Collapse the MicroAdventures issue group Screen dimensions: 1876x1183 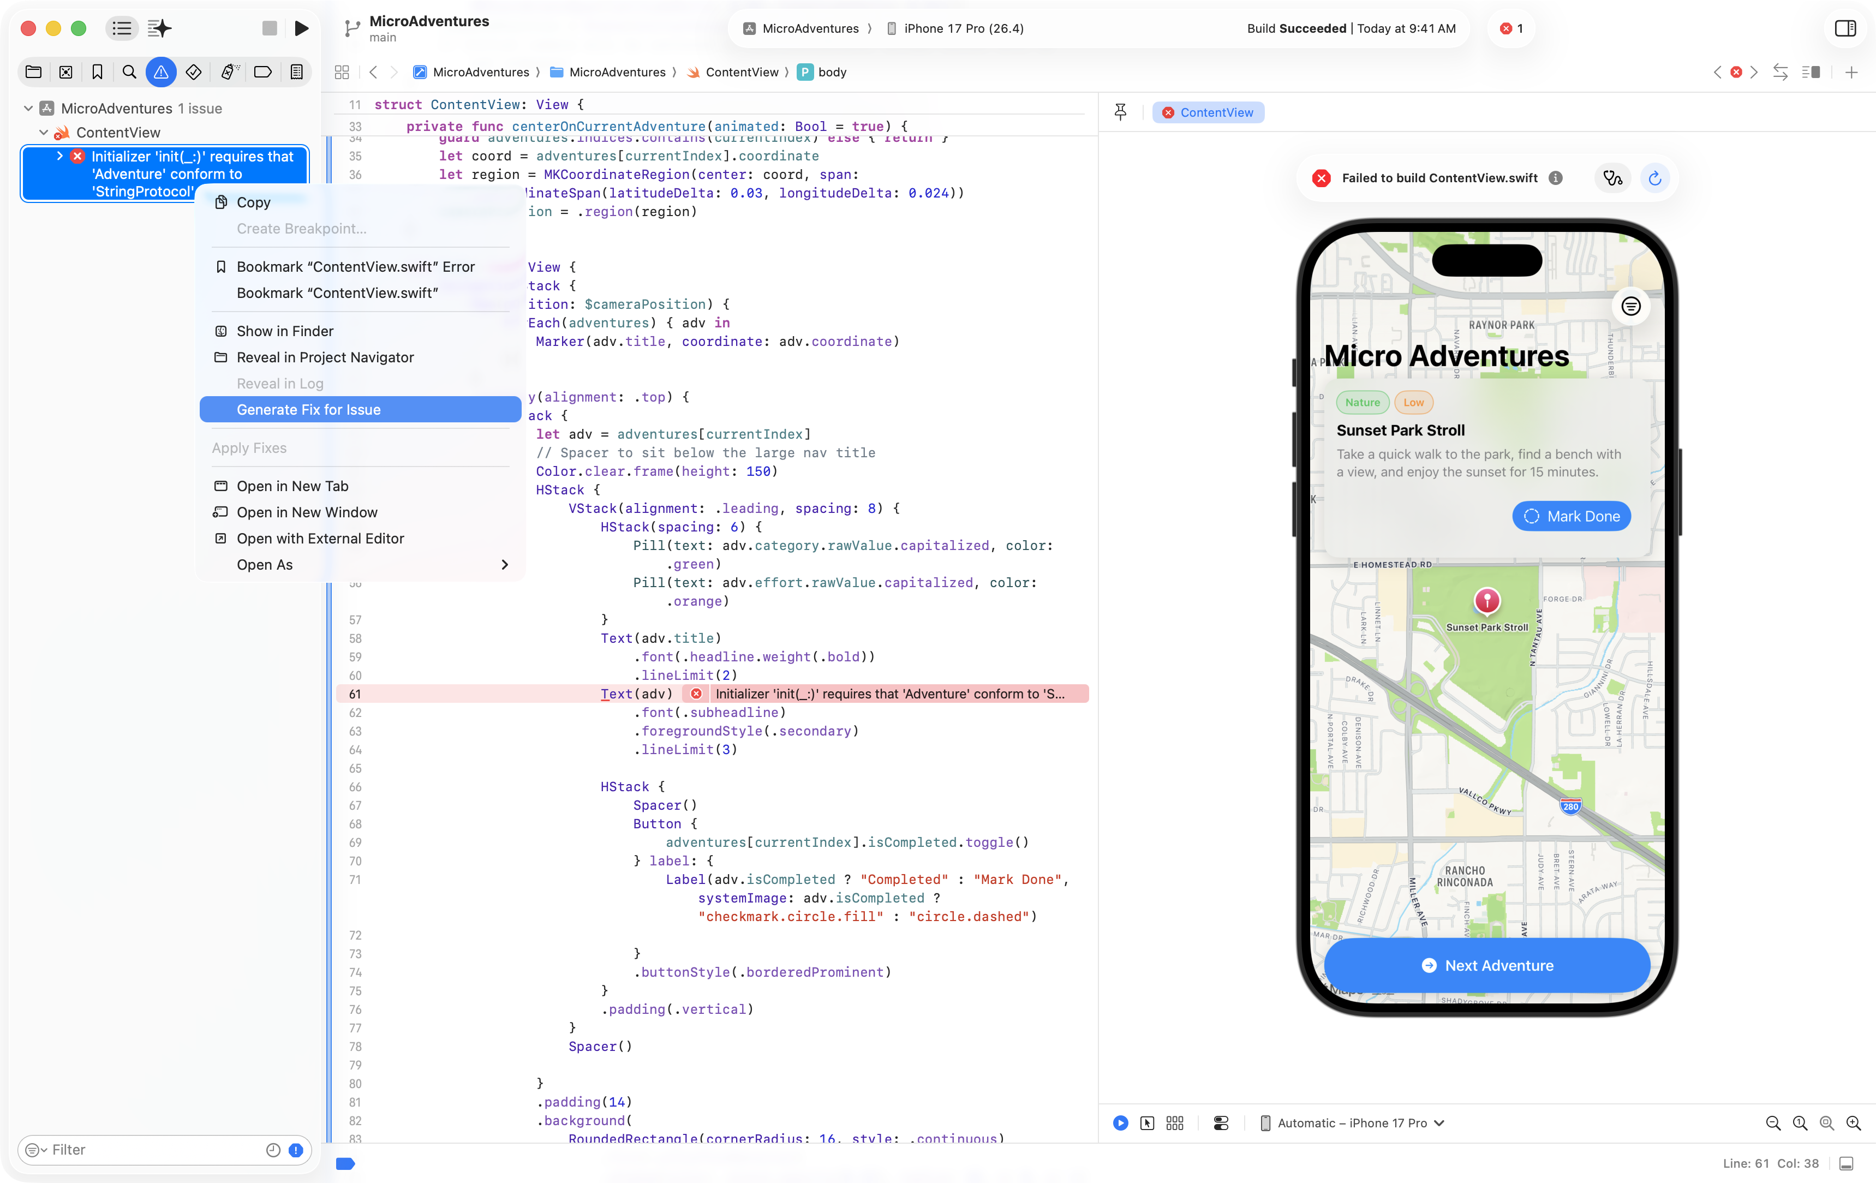(x=29, y=109)
